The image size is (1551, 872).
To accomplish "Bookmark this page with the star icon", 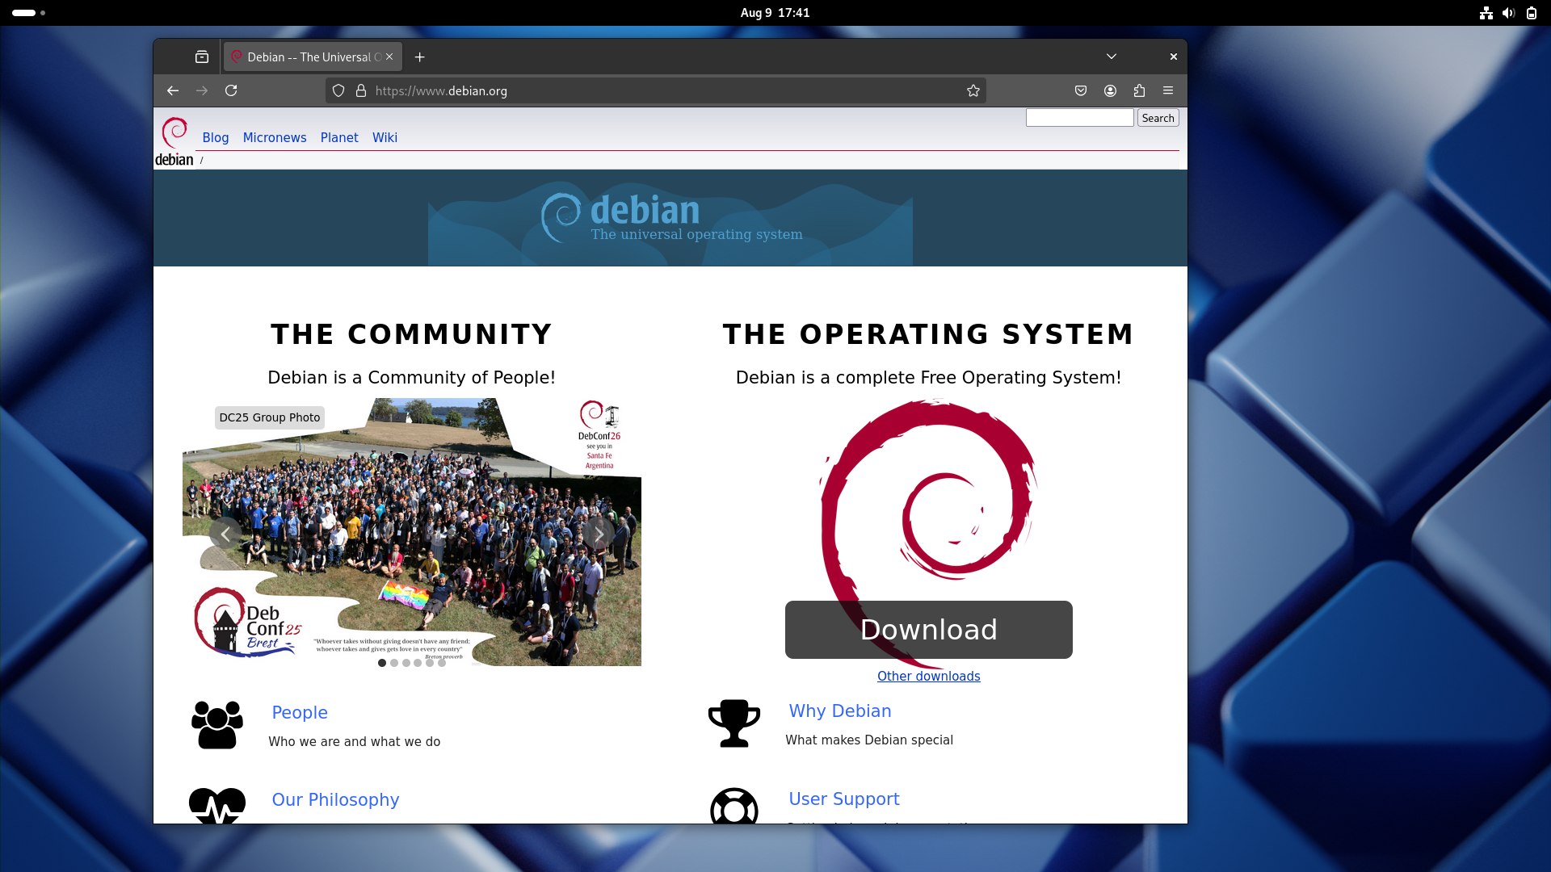I will pyautogui.click(x=973, y=90).
